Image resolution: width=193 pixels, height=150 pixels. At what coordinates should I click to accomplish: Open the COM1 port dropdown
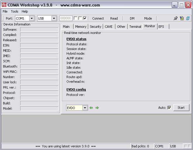tap(32, 18)
